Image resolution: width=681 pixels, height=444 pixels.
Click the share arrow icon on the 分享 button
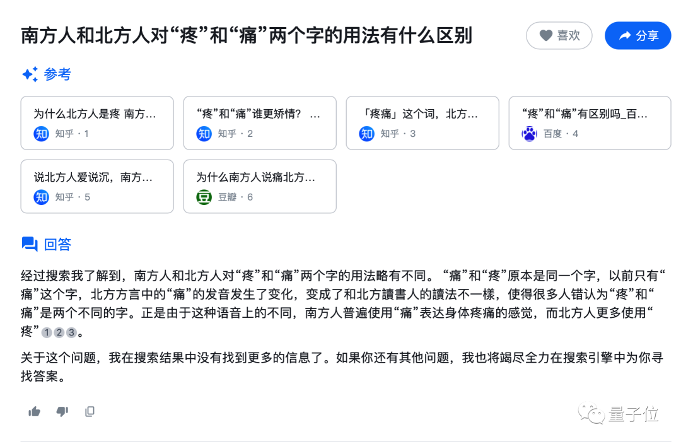[626, 35]
